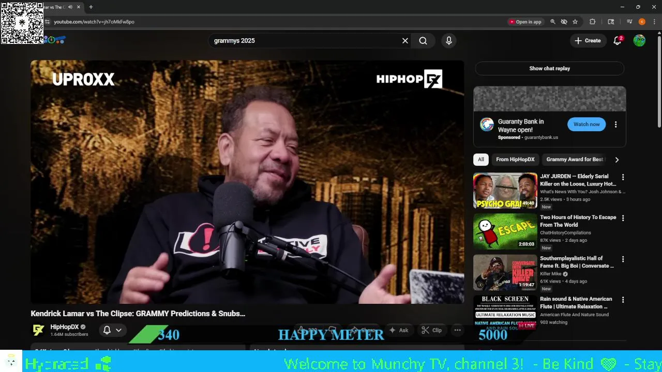Open the guarantybank.us sponsored link
Viewport: 662px width, 372px height.
point(541,137)
